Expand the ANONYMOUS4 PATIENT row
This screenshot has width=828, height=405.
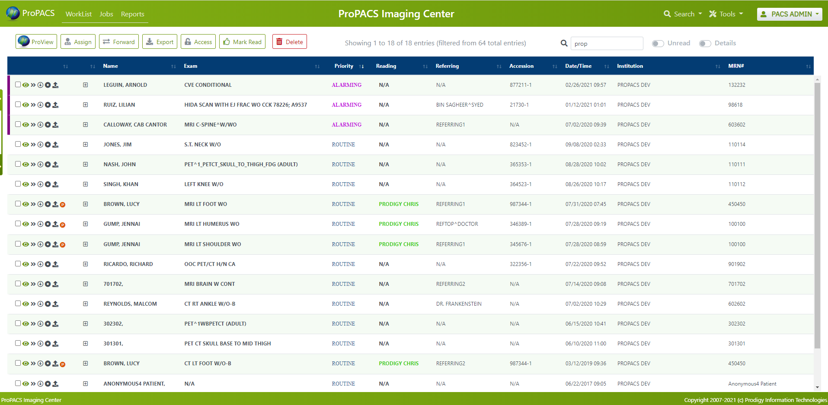pyautogui.click(x=86, y=384)
